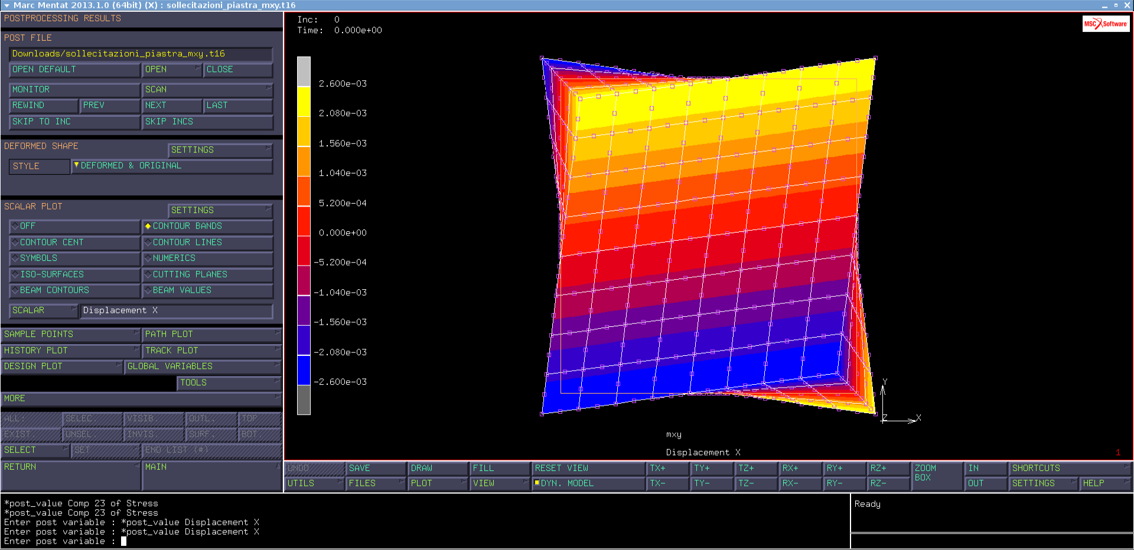
Task: Select CONTOUR BANDS scalar plot option
Action: click(207, 226)
